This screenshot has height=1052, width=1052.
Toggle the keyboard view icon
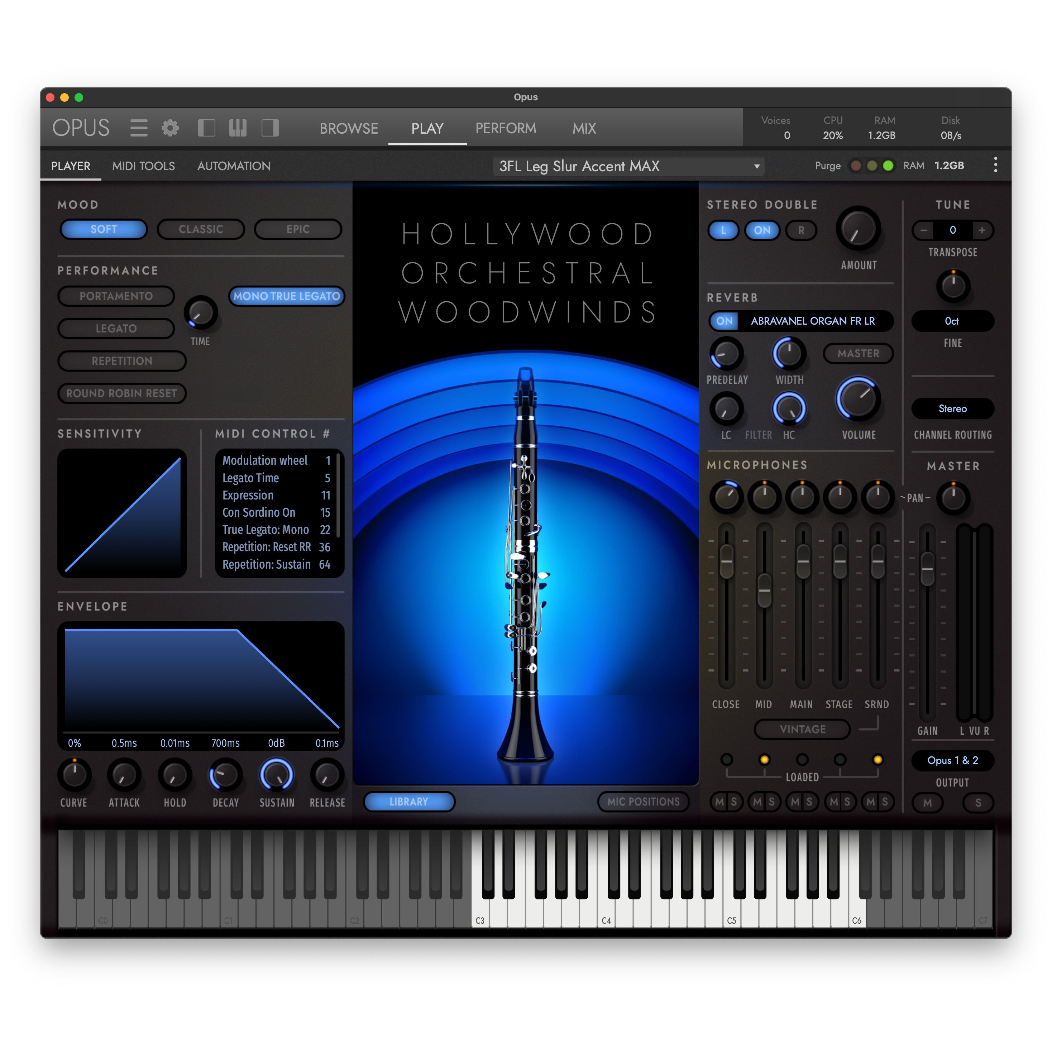238,129
